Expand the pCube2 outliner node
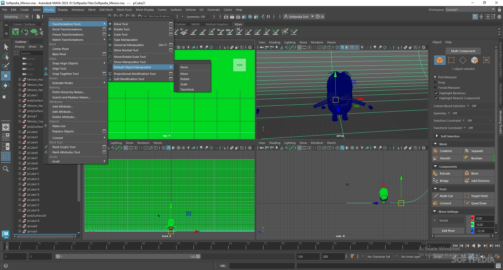The height and width of the screenshot is (270, 503). pyautogui.click(x=20, y=132)
